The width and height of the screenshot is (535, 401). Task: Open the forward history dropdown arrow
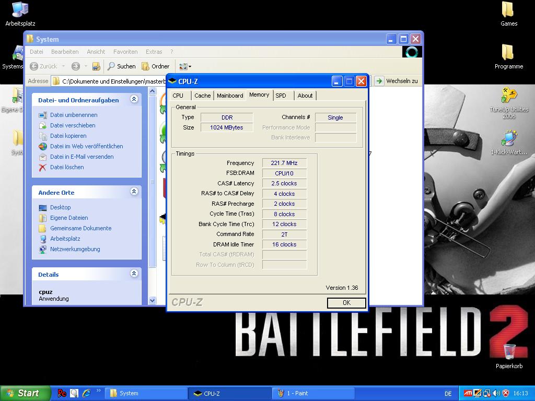click(86, 66)
